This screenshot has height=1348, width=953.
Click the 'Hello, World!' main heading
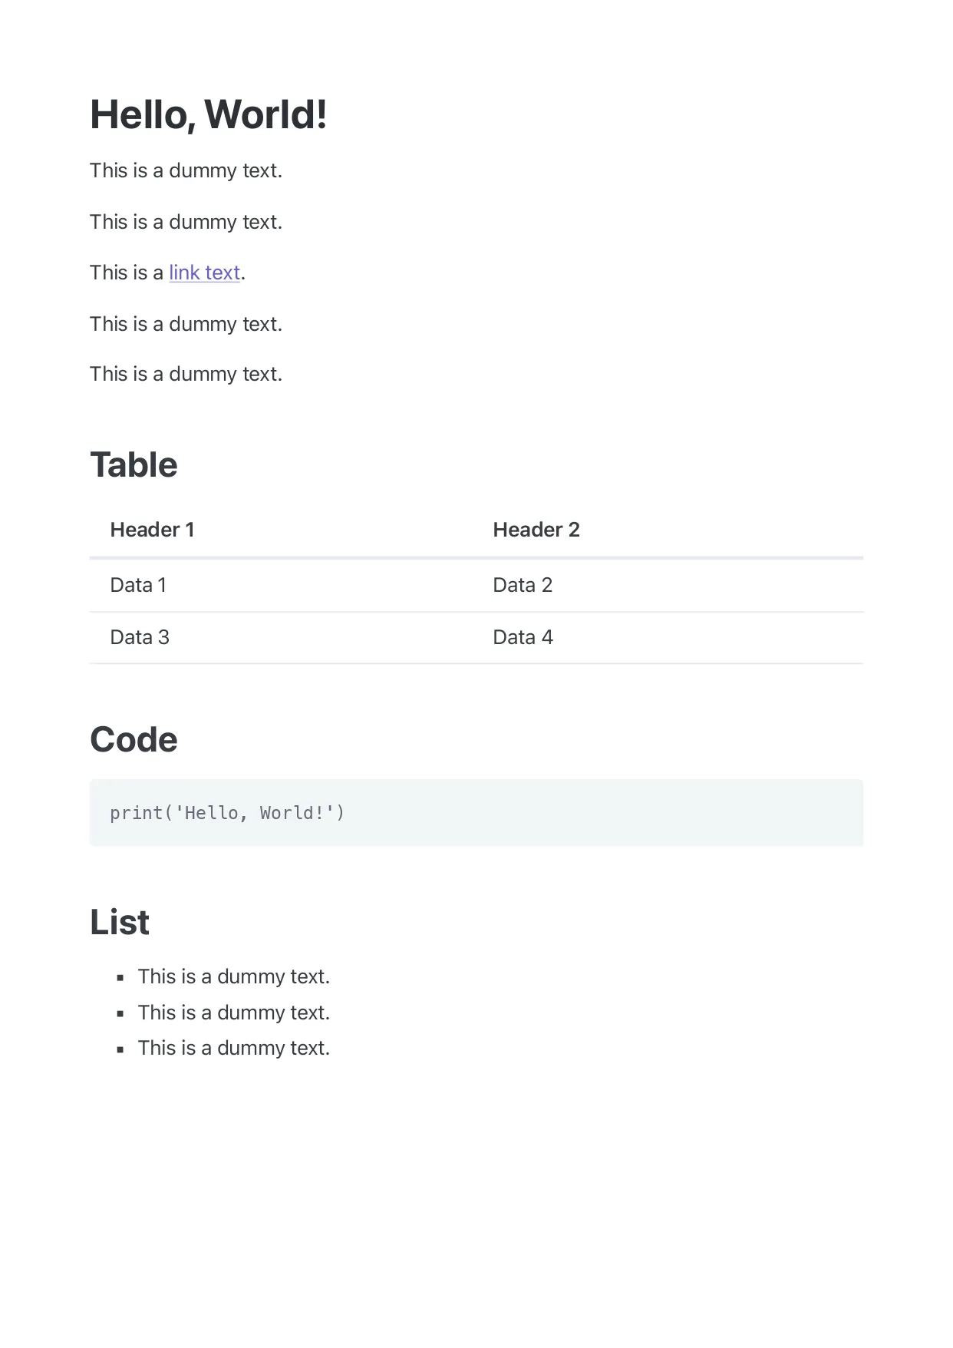pos(209,114)
